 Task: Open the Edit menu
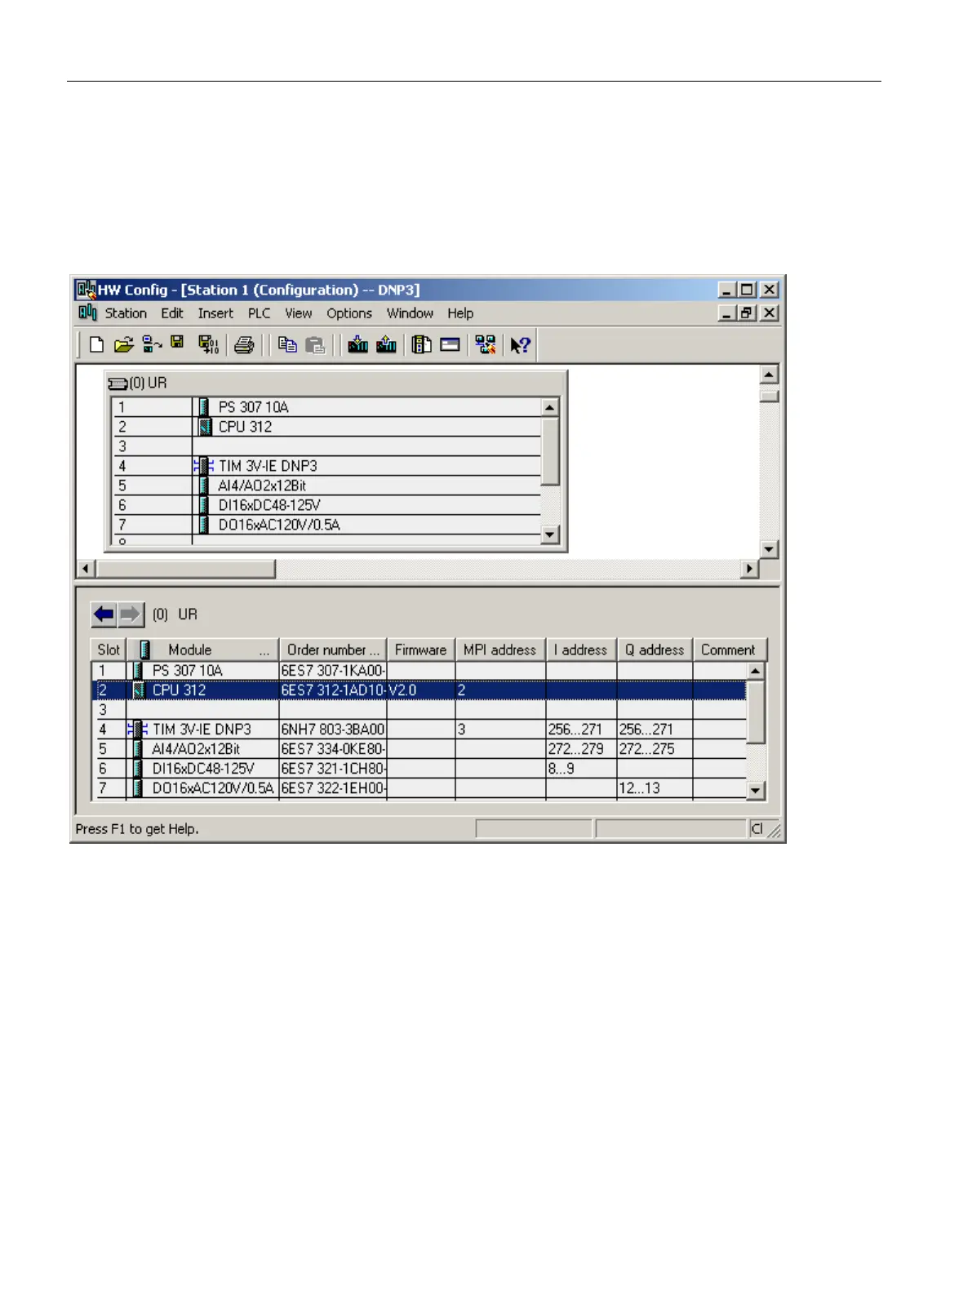pyautogui.click(x=172, y=313)
